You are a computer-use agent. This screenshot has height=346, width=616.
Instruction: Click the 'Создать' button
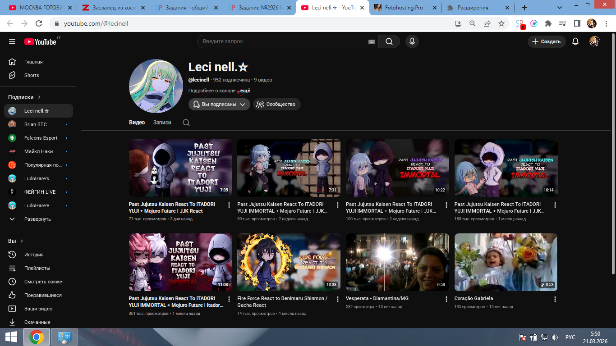[547, 41]
